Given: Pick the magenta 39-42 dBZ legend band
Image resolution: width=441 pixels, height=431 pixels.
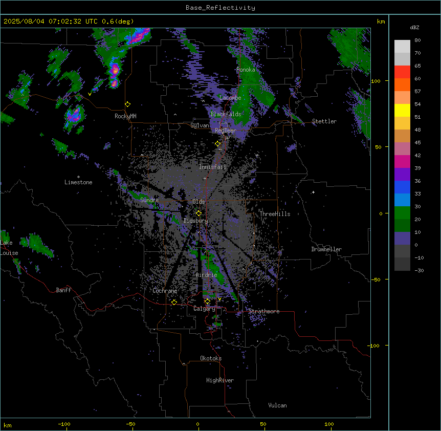Looking at the screenshot, I should tap(402, 162).
